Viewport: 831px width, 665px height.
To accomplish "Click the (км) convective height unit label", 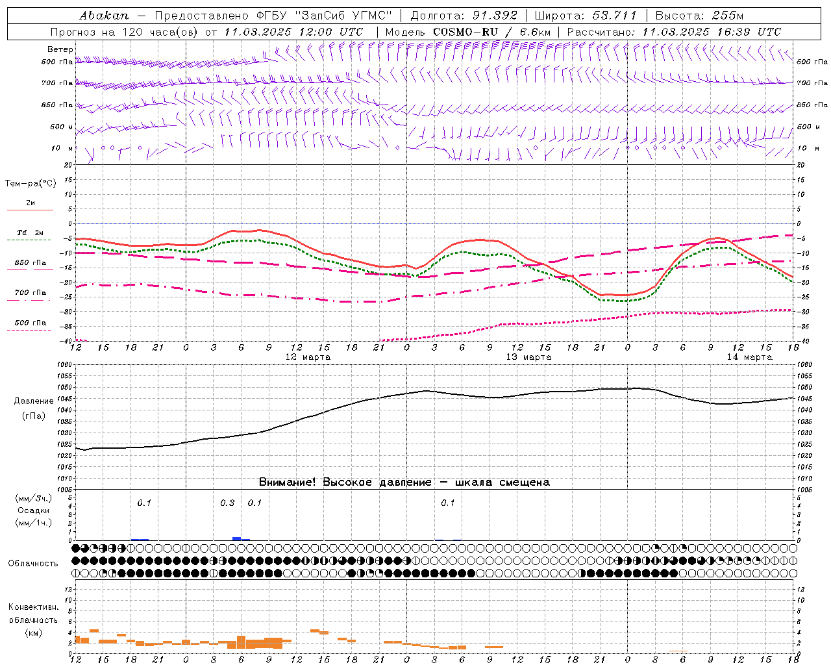I will 33,632.
